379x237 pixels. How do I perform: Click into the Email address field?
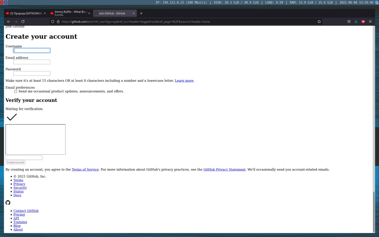coord(32,62)
